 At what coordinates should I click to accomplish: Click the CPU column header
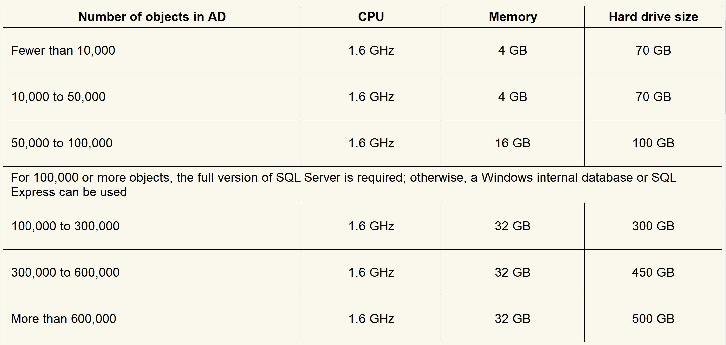pyautogui.click(x=371, y=17)
